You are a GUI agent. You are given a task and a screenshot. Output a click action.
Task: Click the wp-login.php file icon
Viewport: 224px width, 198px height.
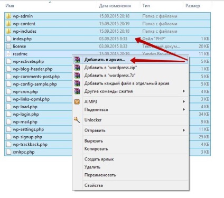pos(8,115)
